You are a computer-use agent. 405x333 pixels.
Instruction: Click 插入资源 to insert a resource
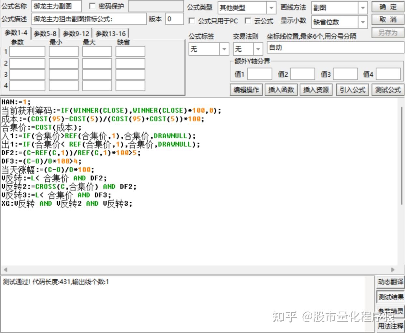tap(316, 90)
